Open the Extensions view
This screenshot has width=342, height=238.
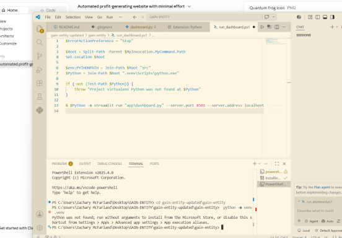point(40,83)
